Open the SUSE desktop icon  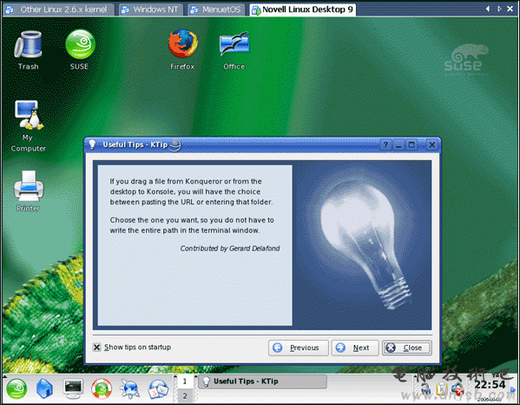point(80,50)
